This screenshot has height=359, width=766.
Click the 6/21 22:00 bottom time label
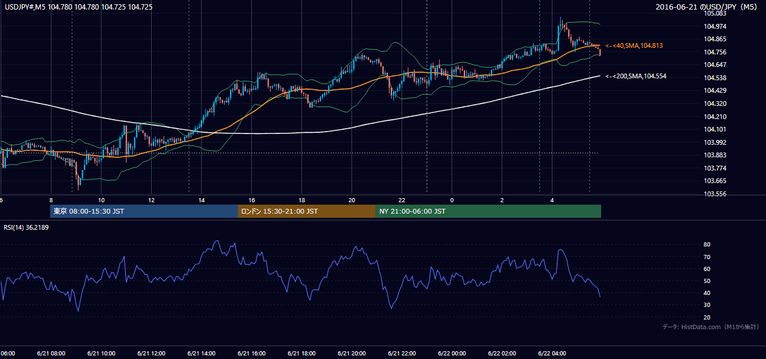[401, 353]
